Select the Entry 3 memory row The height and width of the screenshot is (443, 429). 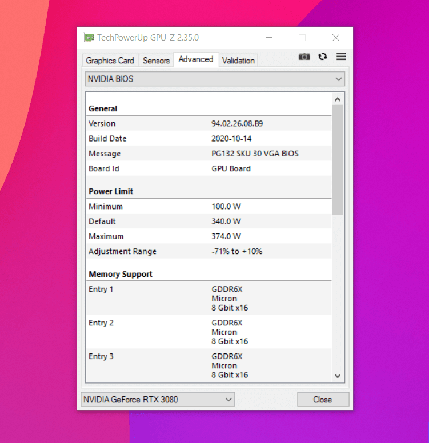click(x=209, y=365)
